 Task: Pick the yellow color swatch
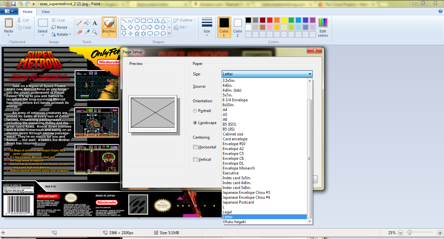pyautogui.click(x=284, y=20)
